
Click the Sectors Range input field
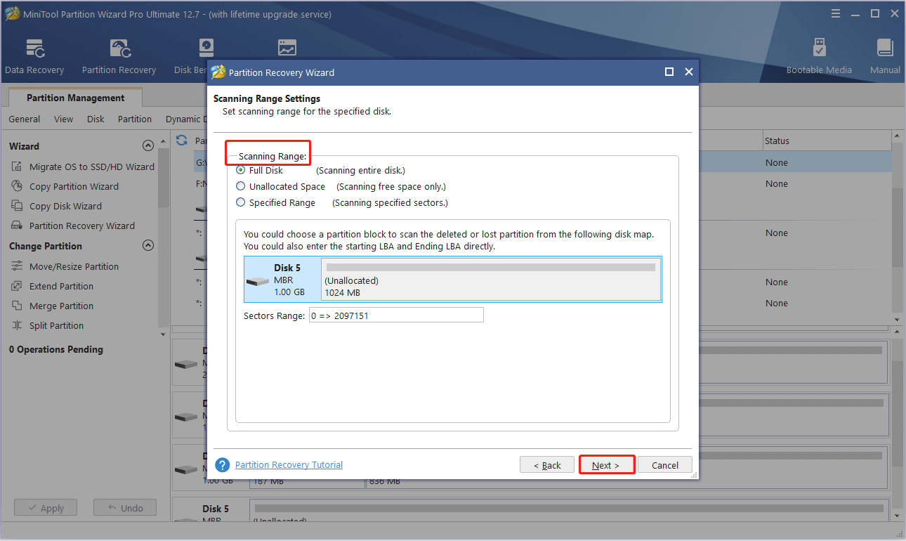click(396, 315)
